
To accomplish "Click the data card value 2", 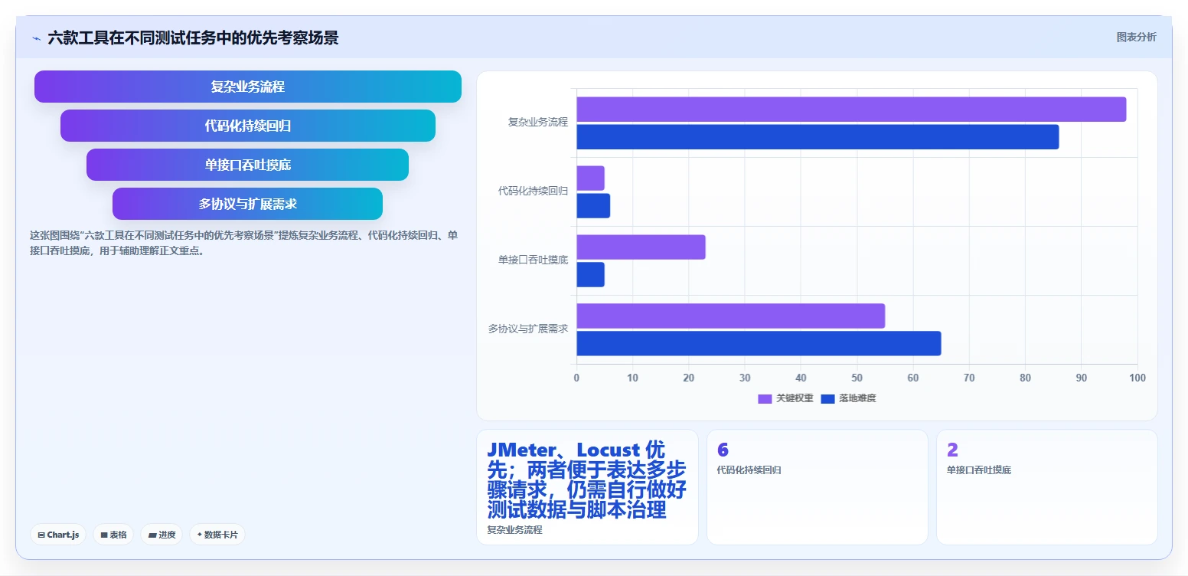I will coord(952,450).
